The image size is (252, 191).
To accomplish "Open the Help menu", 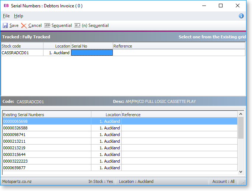I will 18,16.
